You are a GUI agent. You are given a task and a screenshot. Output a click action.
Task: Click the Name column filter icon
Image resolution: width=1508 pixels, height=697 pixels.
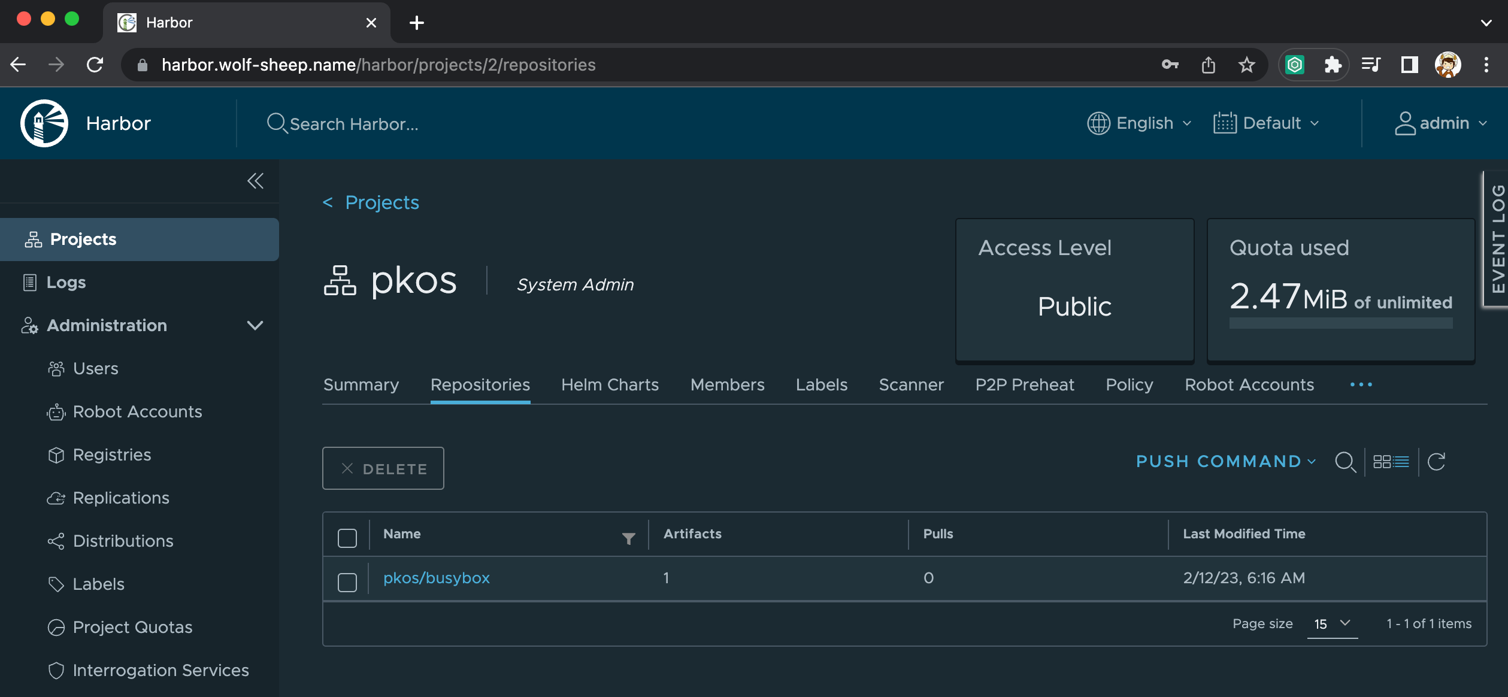(x=628, y=538)
